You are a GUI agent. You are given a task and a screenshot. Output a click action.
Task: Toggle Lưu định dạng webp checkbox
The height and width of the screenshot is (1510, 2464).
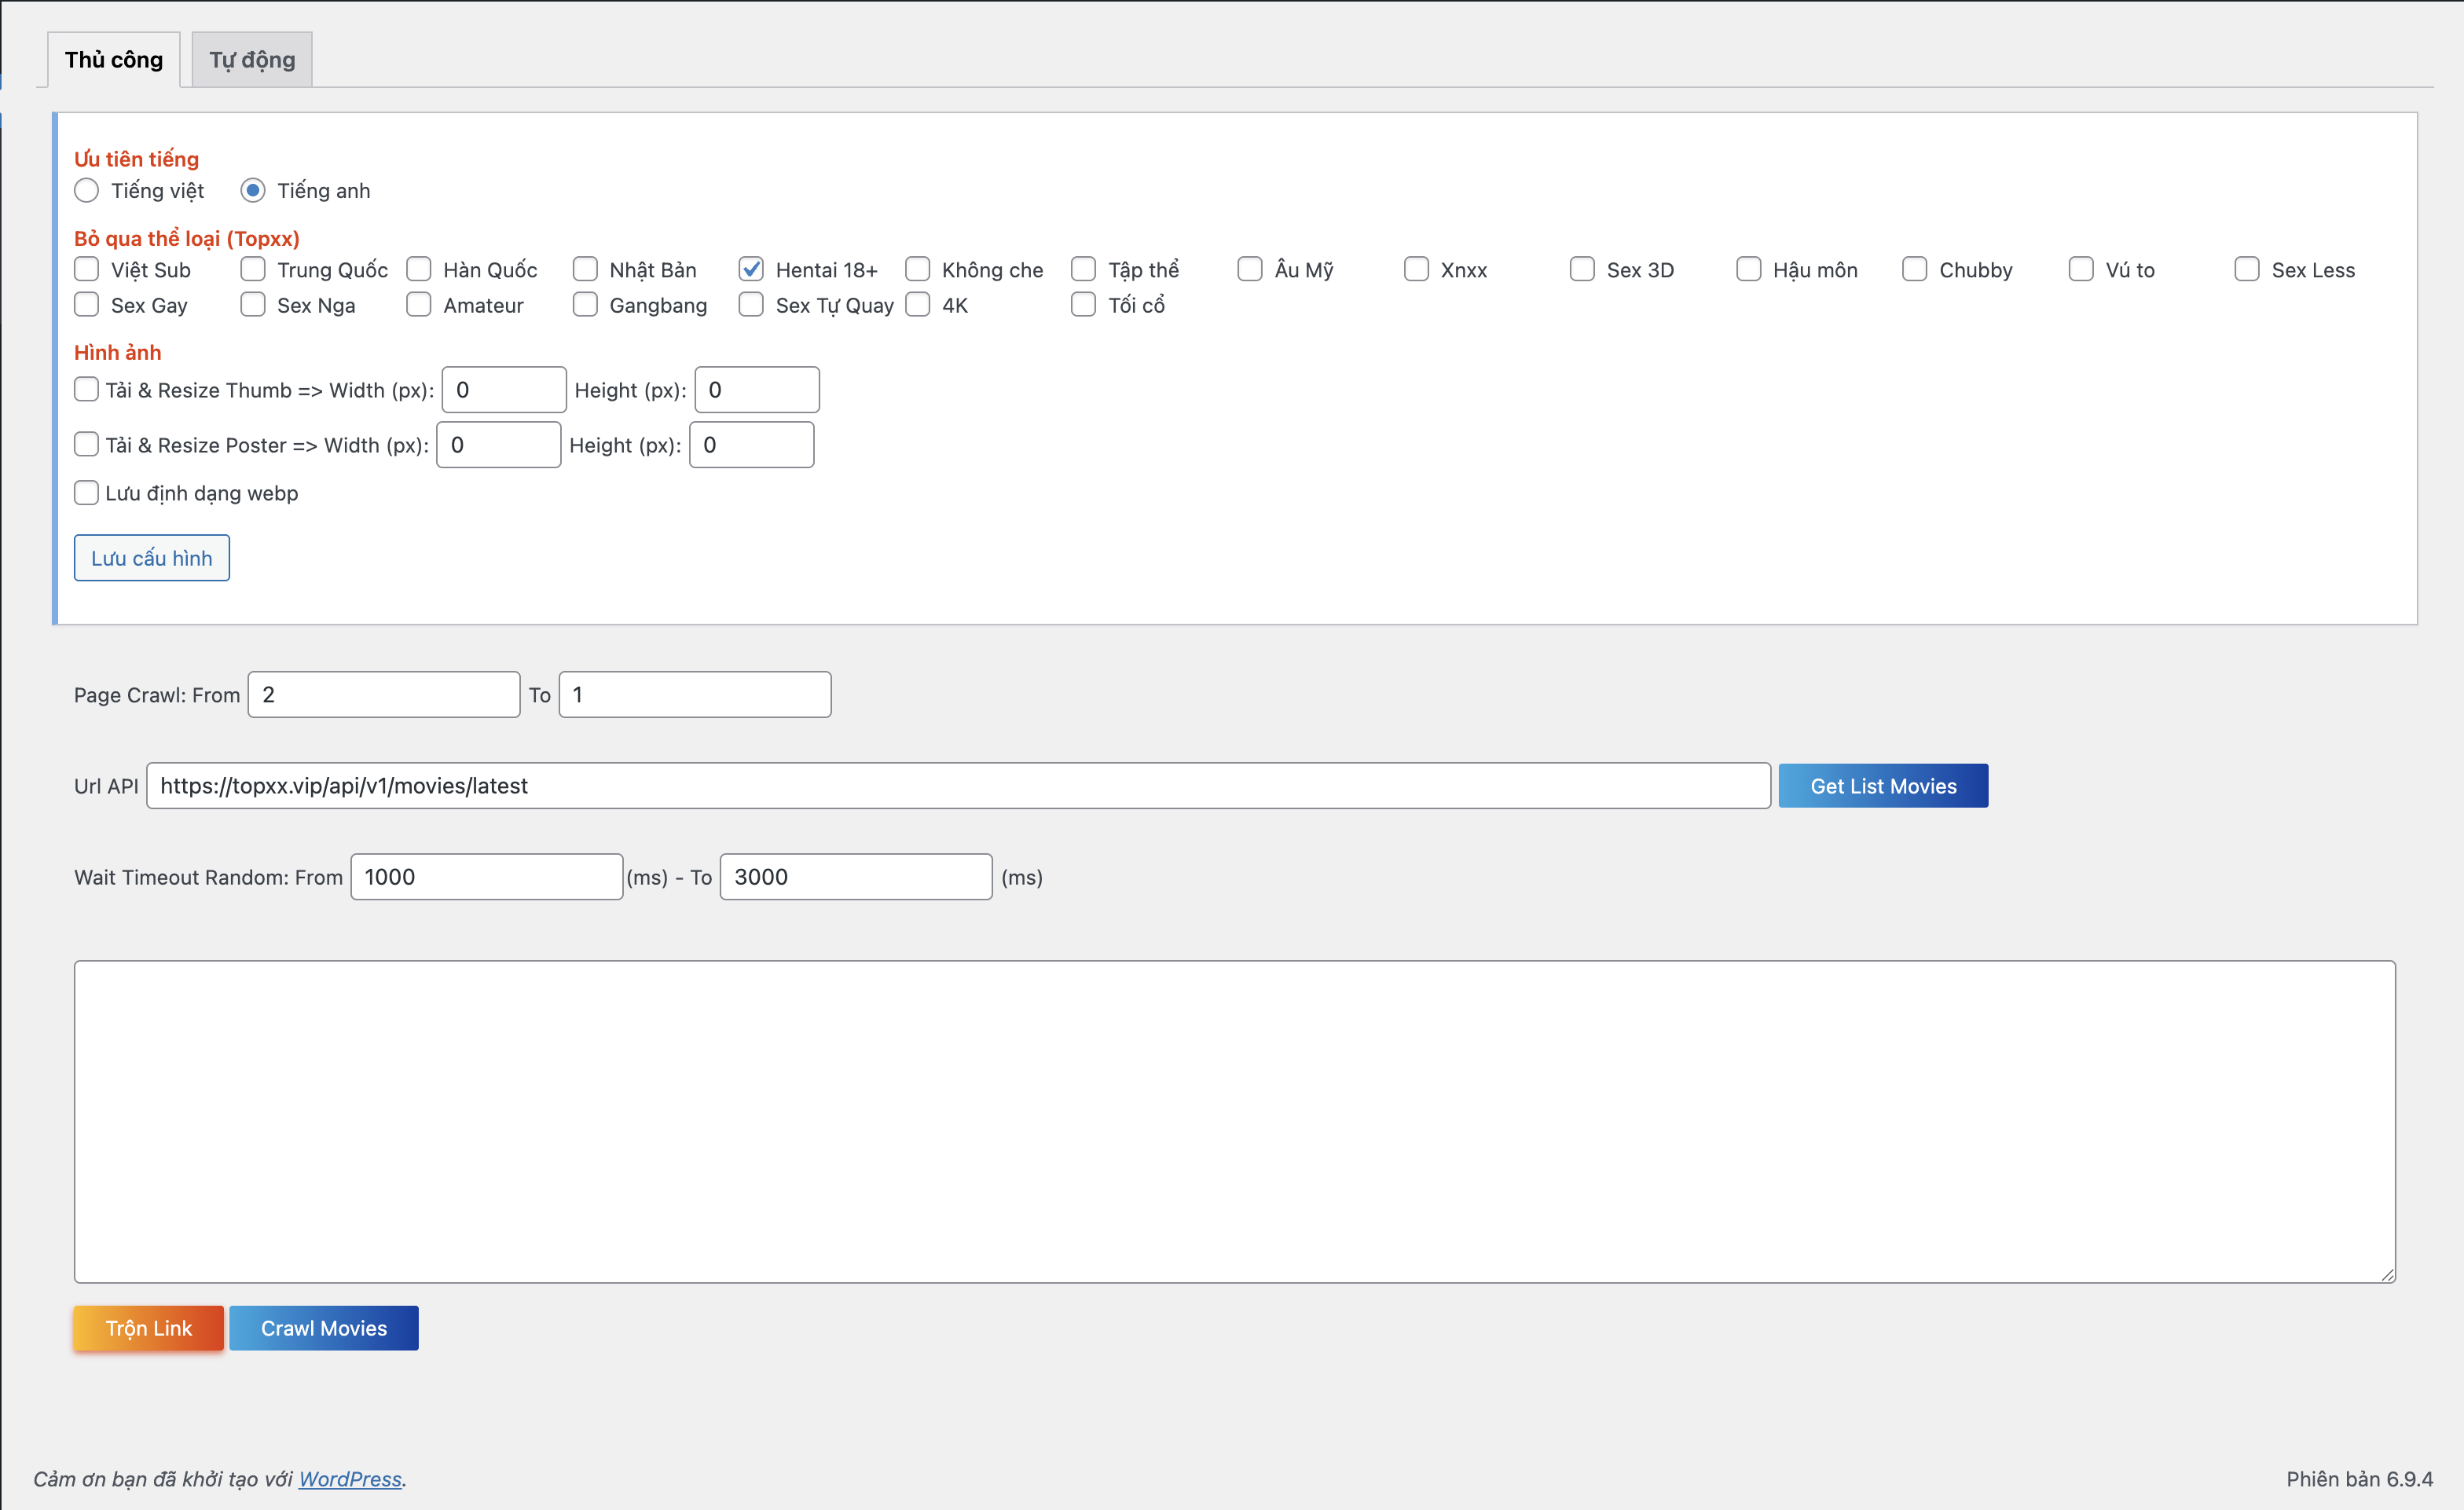pos(87,492)
